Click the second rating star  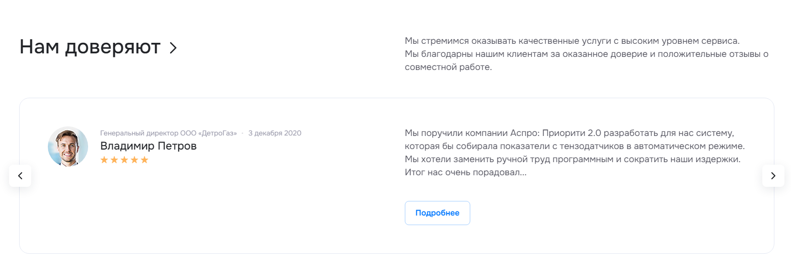tap(114, 160)
